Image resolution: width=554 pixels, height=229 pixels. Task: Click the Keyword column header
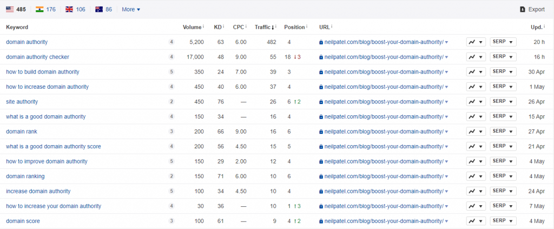pyautogui.click(x=17, y=27)
